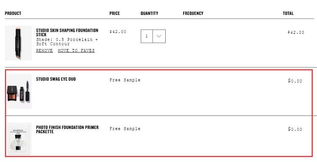Click the $42.00 total for Foundation Stick
The image size is (317, 162).
click(x=296, y=33)
